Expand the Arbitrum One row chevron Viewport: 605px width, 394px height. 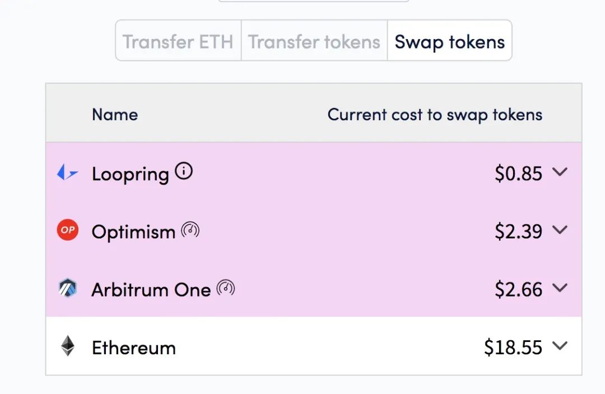coord(560,288)
